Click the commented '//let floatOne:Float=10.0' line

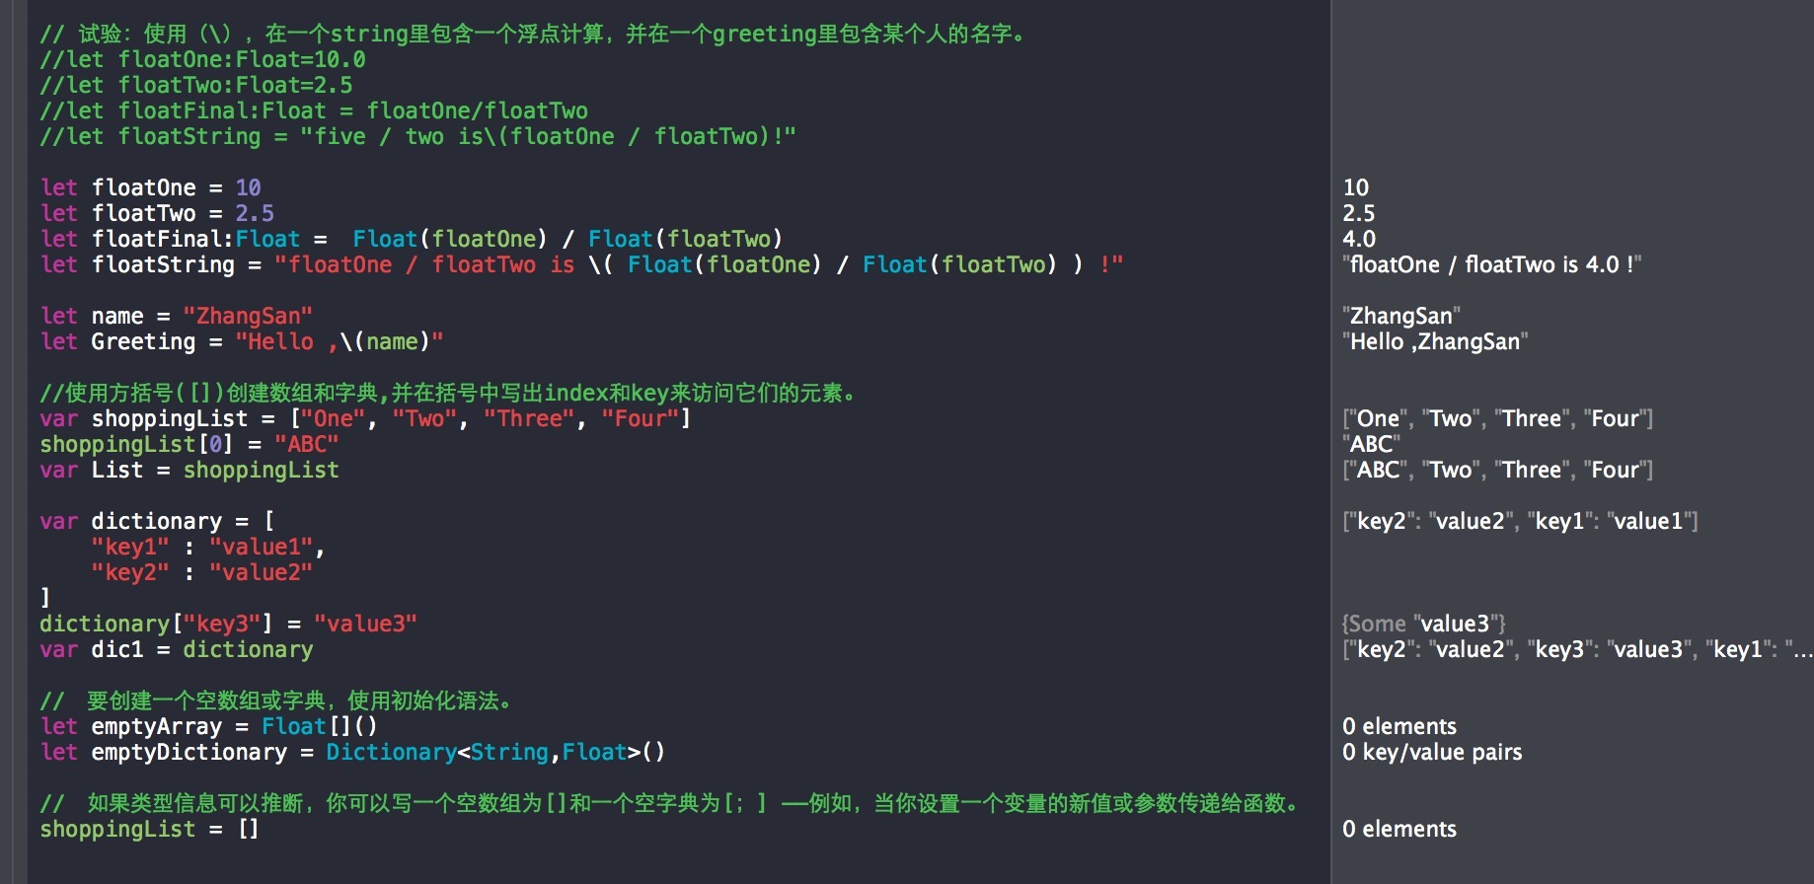(202, 59)
